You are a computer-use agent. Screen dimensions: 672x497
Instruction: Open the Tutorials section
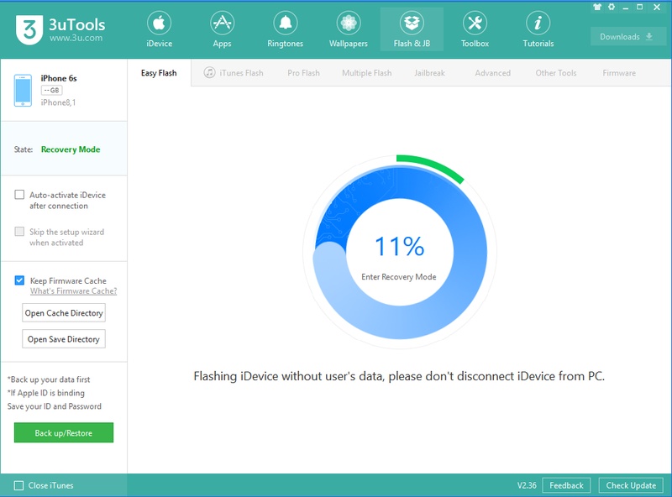(538, 30)
